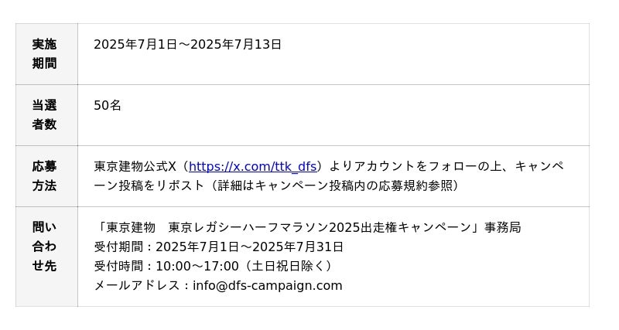The width and height of the screenshot is (619, 330).
Task: Click the 応募方法 header cell
Action: pyautogui.click(x=44, y=176)
